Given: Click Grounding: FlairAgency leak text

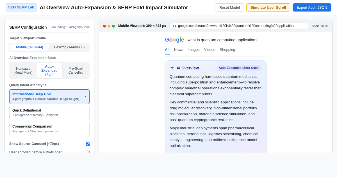Looking at the screenshot, I should [x=70, y=27].
